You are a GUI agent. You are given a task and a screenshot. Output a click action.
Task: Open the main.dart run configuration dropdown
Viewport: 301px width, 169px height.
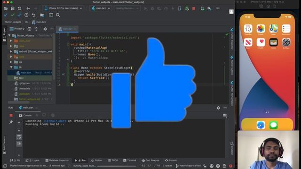tap(101, 8)
